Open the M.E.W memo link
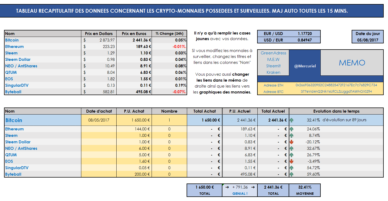This screenshot has width=388, height=201. pyautogui.click(x=273, y=60)
